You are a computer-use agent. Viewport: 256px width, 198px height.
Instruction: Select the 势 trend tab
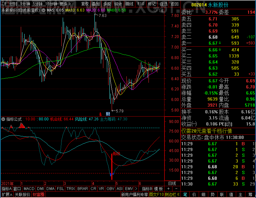[x=212, y=194]
